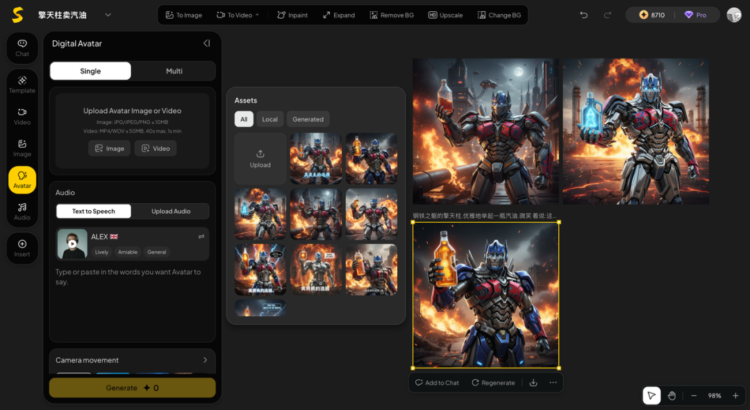Download the selected image
The image size is (750, 410).
click(533, 382)
